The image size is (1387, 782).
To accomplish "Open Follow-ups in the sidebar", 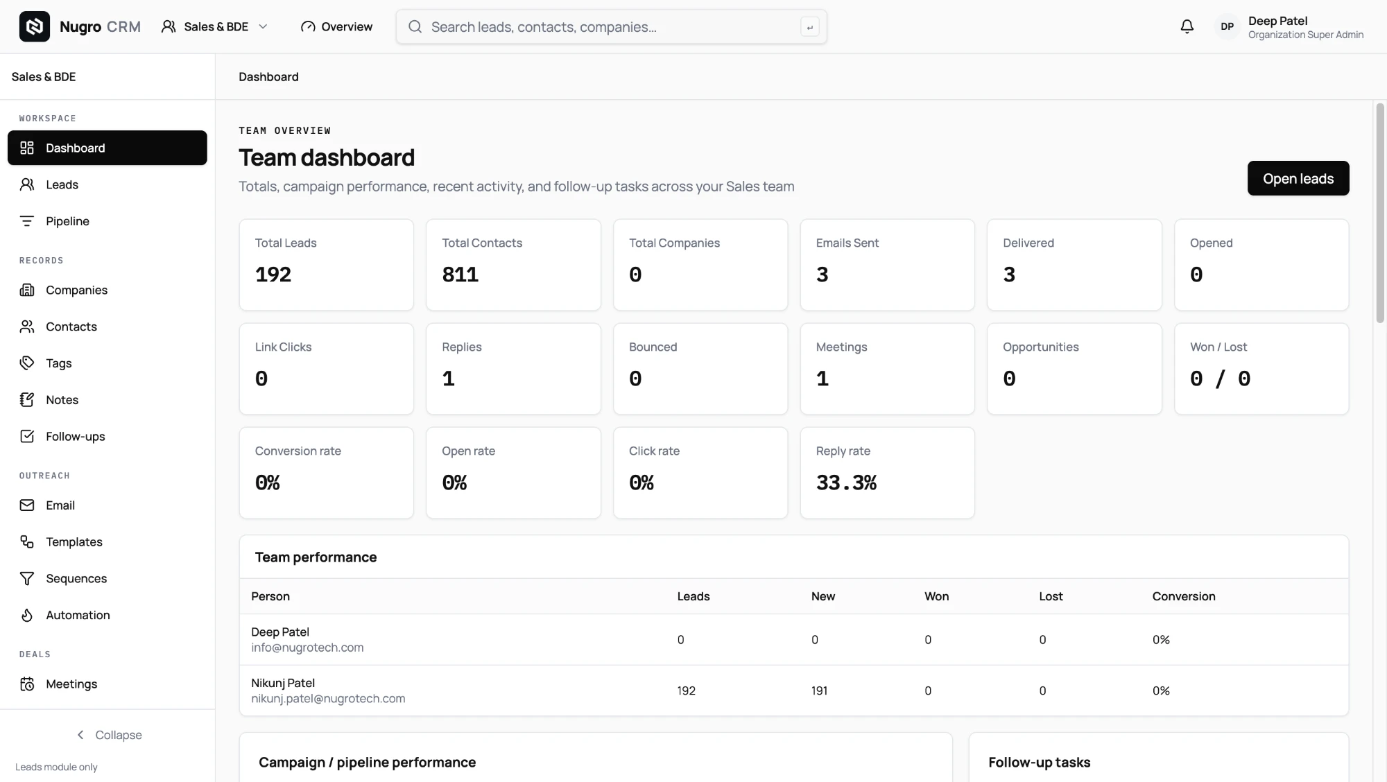I will coord(107,436).
